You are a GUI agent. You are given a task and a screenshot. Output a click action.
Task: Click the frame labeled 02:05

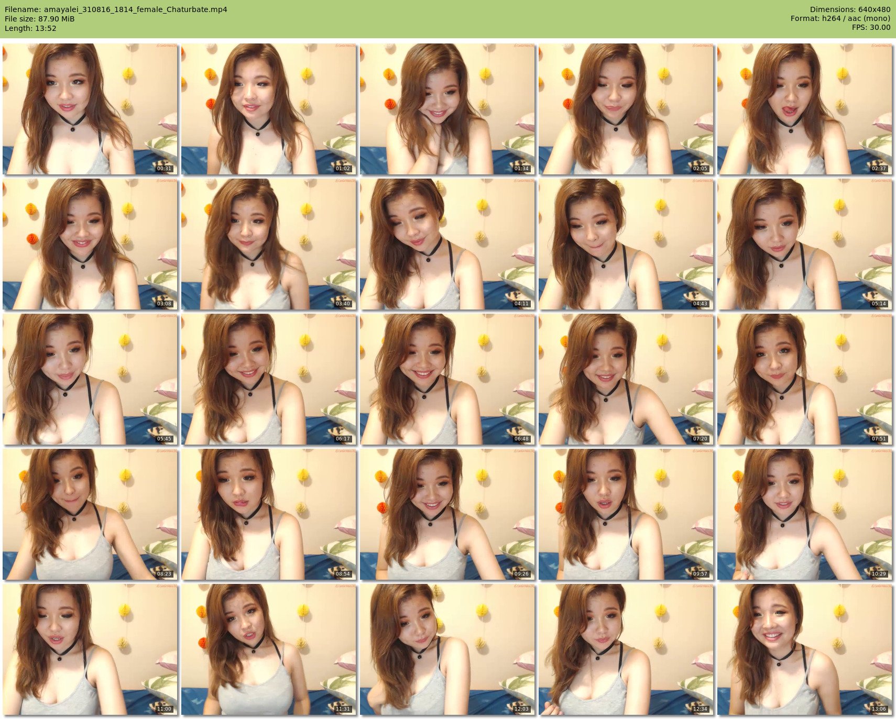[626, 109]
